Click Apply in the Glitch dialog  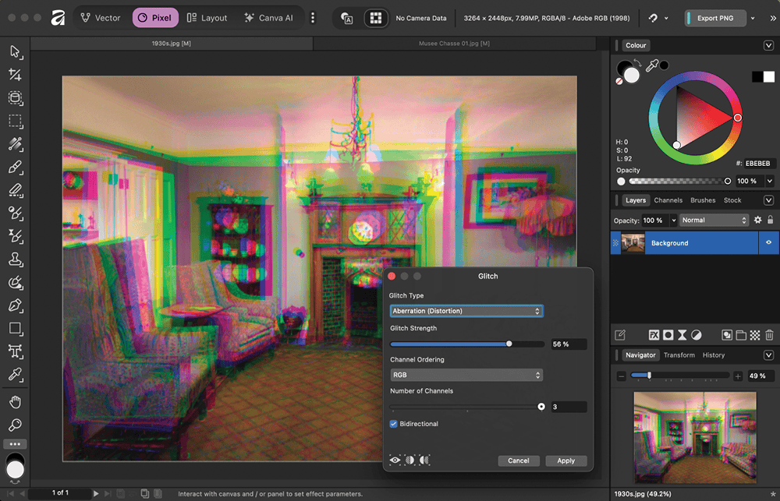(565, 460)
